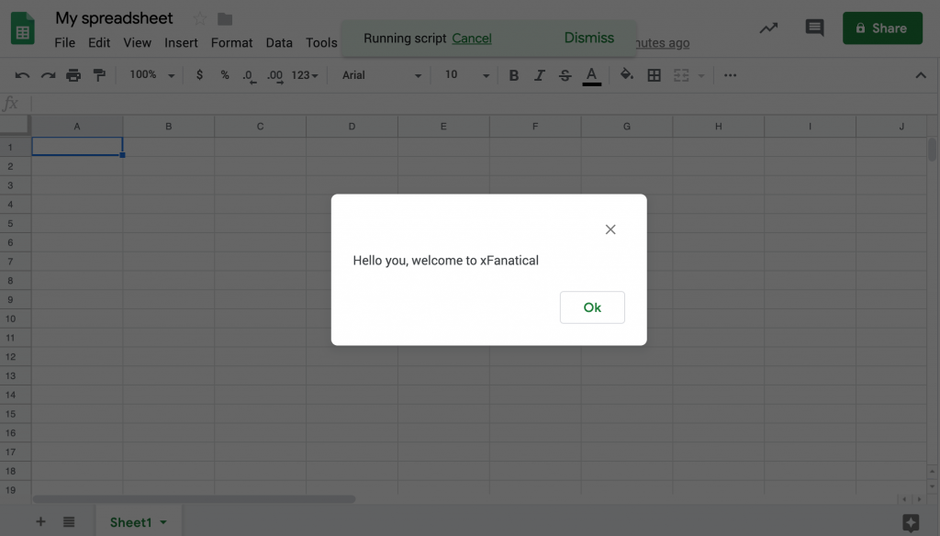This screenshot has width=940, height=536.
Task: Toggle italic formatting
Action: (540, 75)
